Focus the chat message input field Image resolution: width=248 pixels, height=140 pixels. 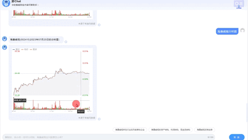pyautogui.click(x=108, y=137)
